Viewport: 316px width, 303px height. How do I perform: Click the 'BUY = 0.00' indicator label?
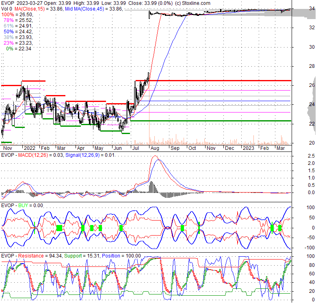pos(30,205)
